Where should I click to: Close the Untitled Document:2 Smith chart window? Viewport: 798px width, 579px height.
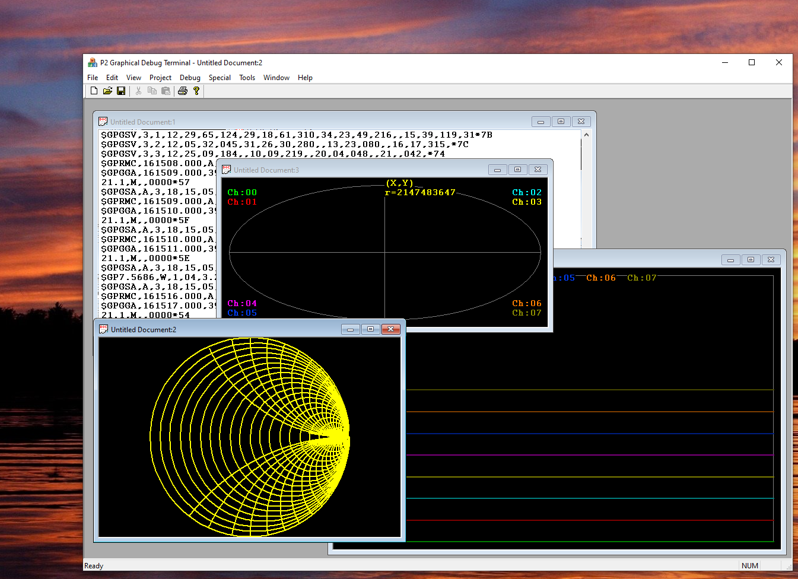390,329
